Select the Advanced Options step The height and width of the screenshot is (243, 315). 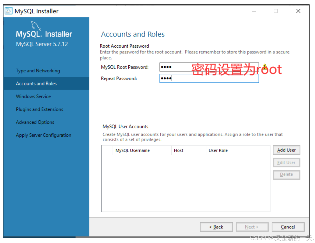tap(35, 122)
